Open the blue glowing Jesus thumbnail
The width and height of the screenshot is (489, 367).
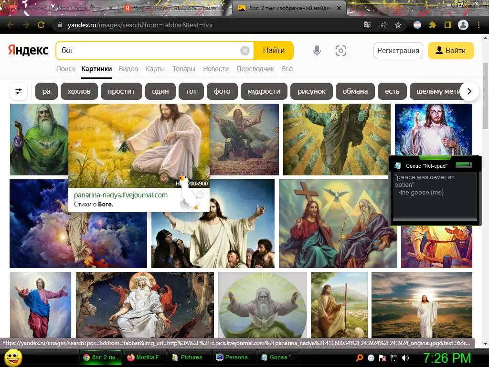coord(434,130)
